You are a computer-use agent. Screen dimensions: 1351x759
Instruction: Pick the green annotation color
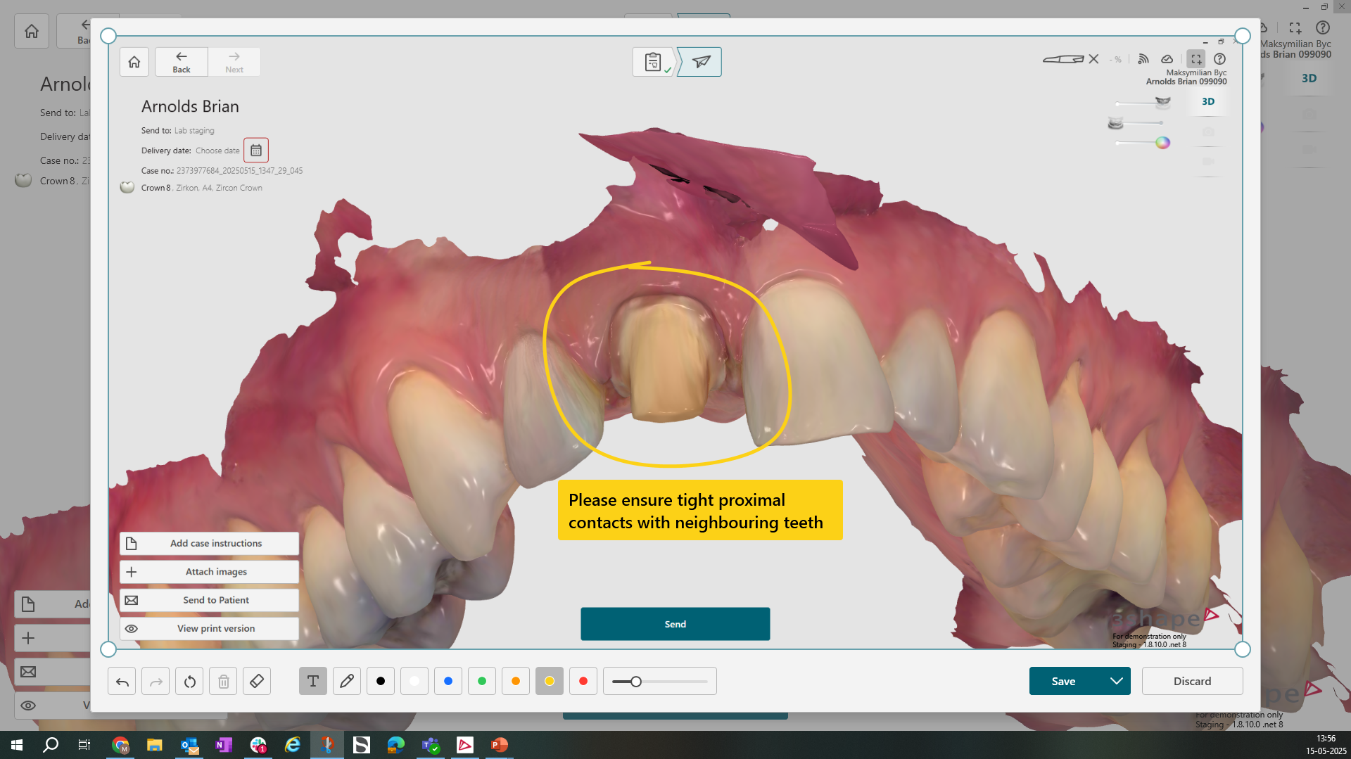pyautogui.click(x=482, y=681)
